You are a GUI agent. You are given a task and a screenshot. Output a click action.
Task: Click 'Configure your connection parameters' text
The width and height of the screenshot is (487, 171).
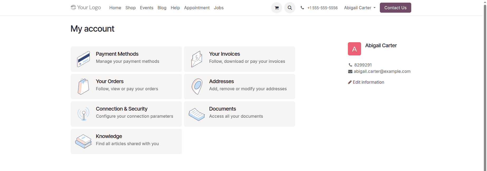click(x=135, y=116)
